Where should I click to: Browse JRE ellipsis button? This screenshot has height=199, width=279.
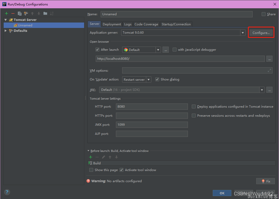click(x=269, y=90)
